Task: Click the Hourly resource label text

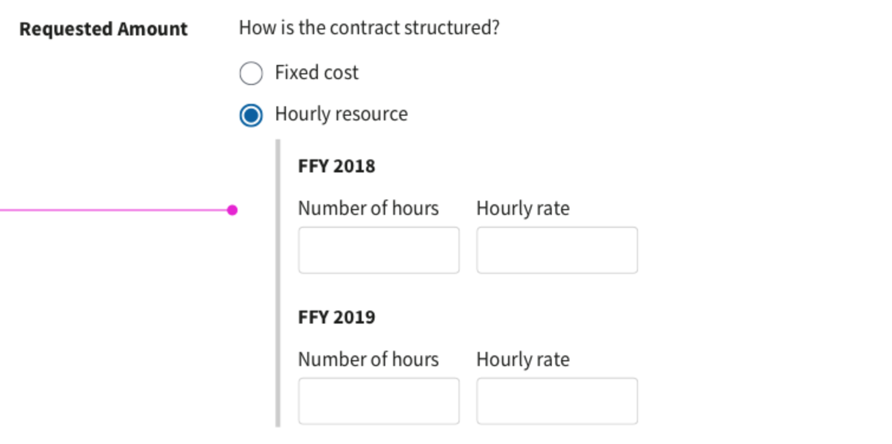Action: pyautogui.click(x=341, y=114)
